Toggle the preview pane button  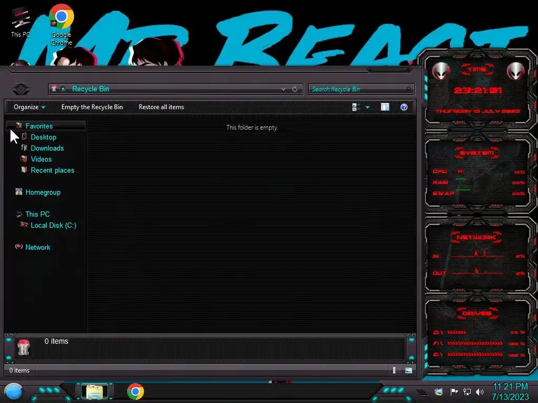tap(385, 107)
